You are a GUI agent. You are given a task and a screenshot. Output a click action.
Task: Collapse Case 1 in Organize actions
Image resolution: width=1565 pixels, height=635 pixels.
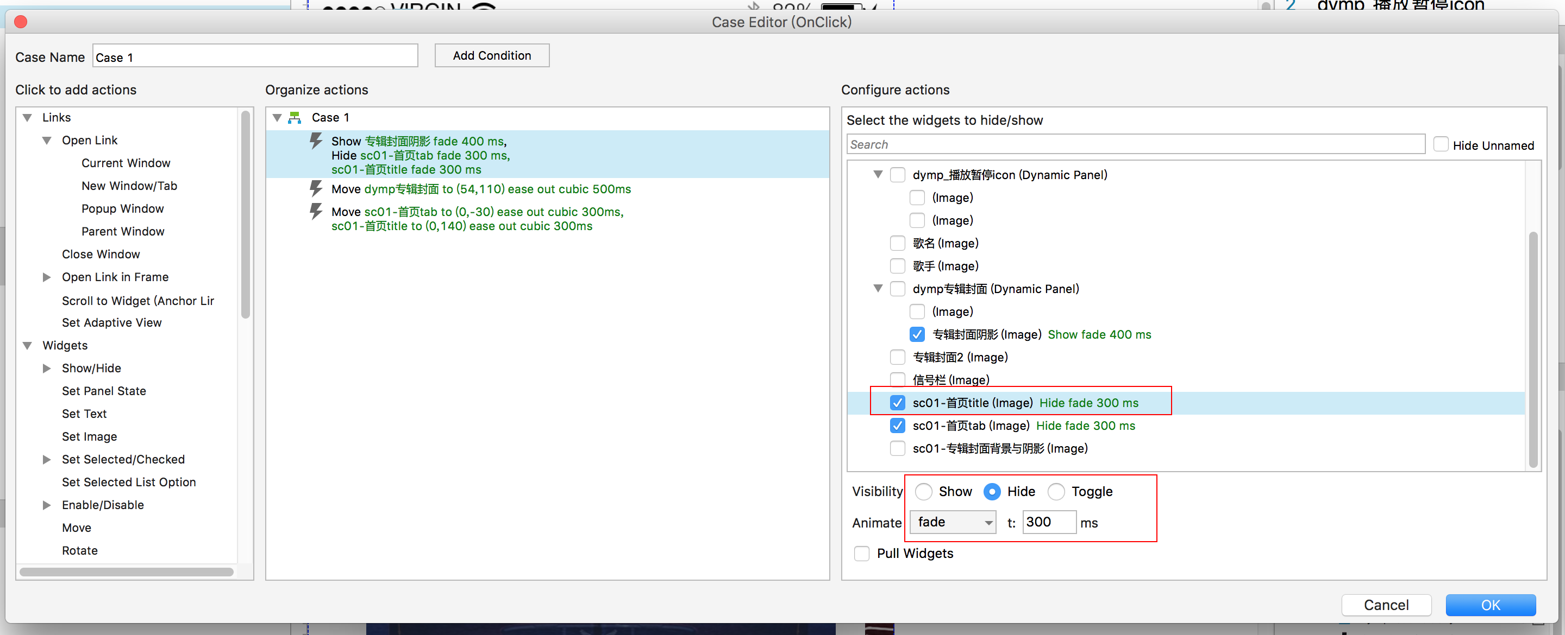coord(277,118)
